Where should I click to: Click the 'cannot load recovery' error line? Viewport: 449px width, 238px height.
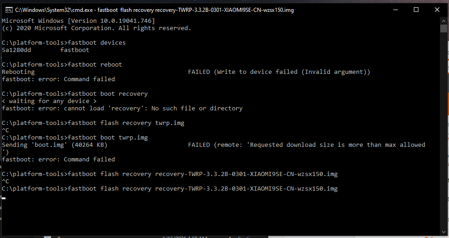[122, 109]
